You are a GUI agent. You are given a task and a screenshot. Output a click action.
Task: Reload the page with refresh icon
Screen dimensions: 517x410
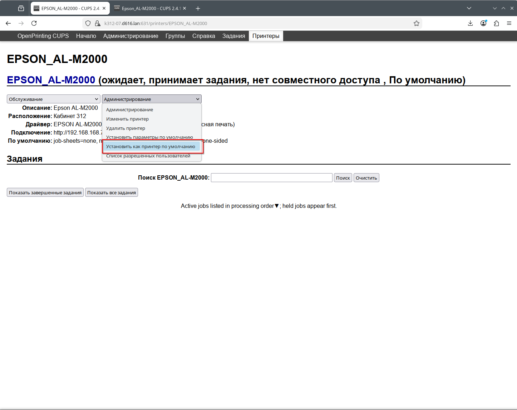click(34, 23)
